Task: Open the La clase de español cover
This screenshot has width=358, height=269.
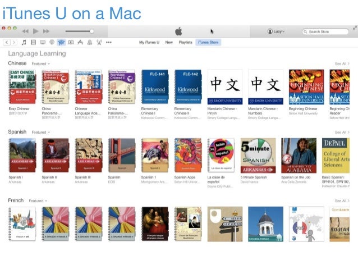Action: pos(221,155)
